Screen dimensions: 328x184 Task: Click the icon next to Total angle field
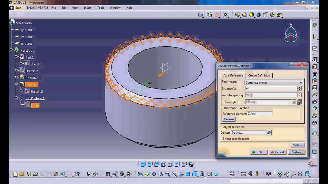pyautogui.click(x=299, y=102)
